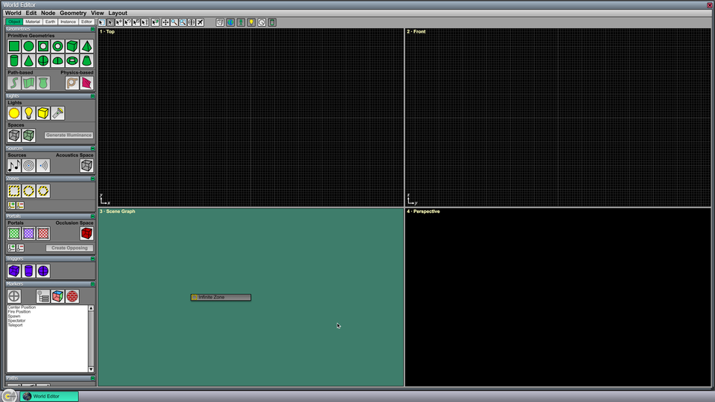Viewport: 715px width, 402px height.
Task: Toggle the lighting bulb button in toolbar
Action: [251, 22]
